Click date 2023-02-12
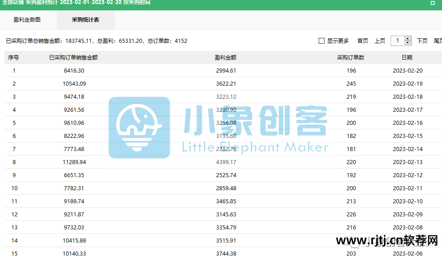 [408, 175]
